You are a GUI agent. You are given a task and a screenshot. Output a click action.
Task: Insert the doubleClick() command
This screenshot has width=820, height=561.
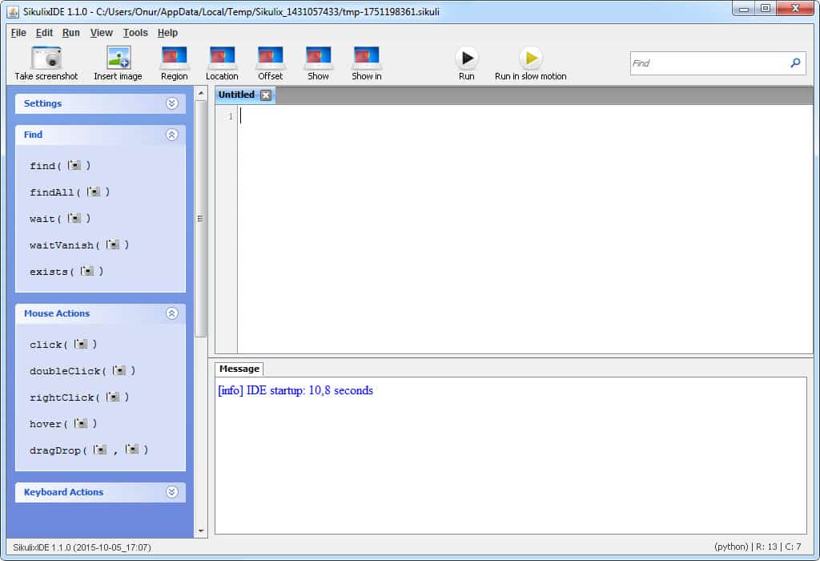pyautogui.click(x=82, y=371)
